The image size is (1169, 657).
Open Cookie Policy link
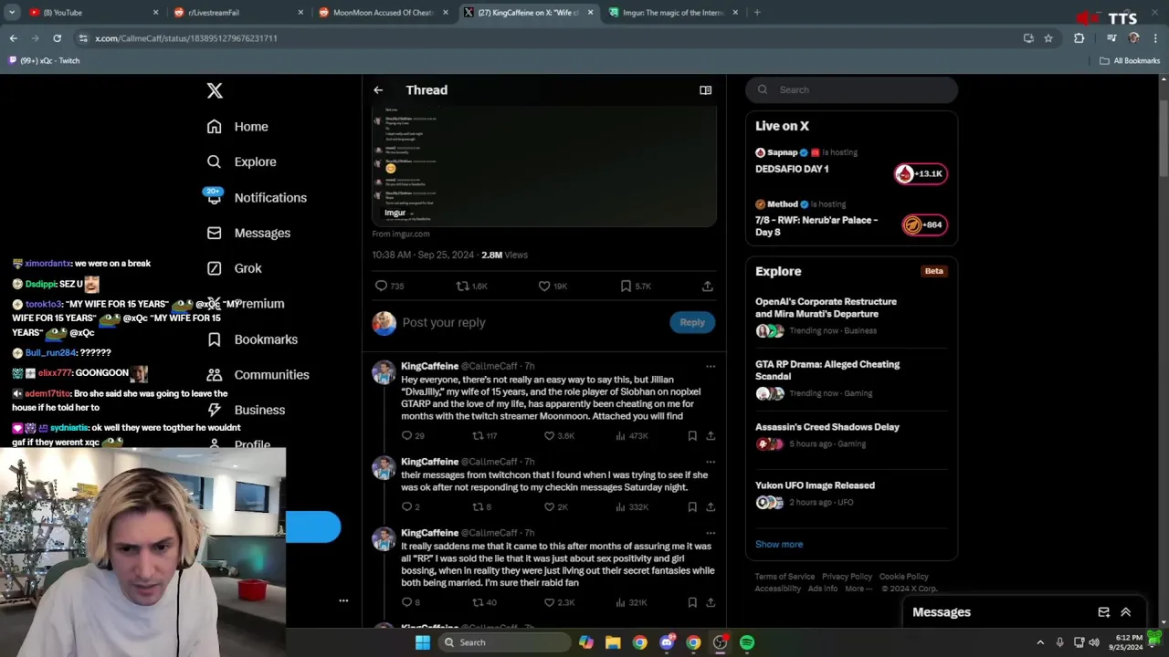pyautogui.click(x=903, y=577)
